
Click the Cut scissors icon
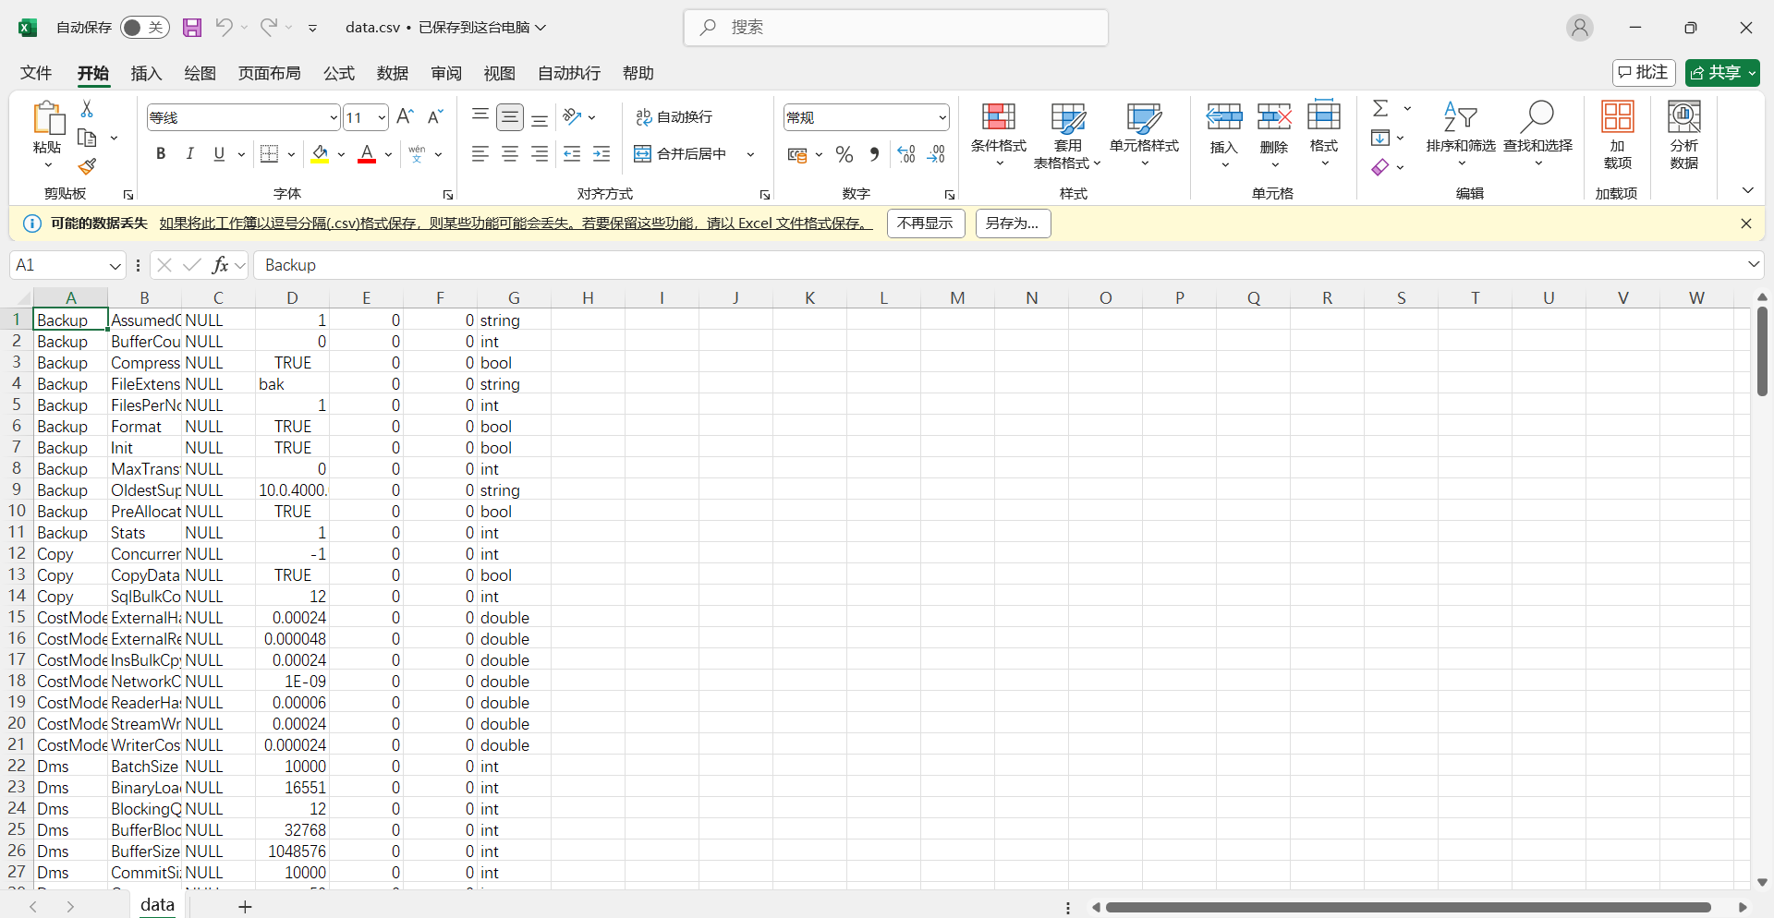(x=87, y=109)
